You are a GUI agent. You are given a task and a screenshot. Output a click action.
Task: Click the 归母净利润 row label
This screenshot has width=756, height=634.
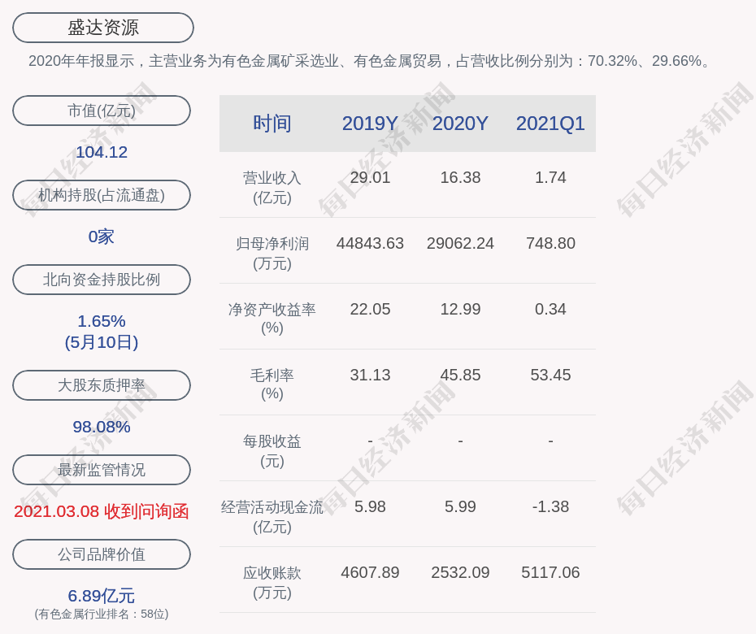click(x=272, y=254)
